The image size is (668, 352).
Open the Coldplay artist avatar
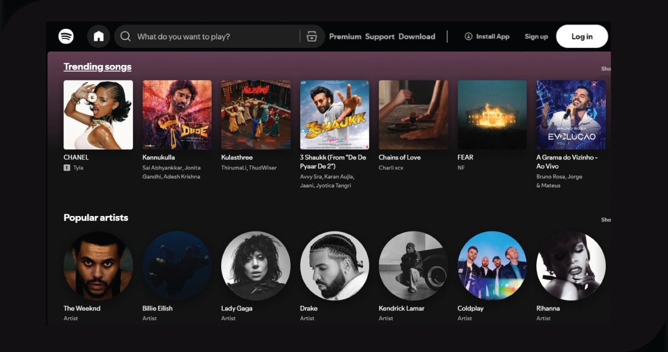click(492, 266)
